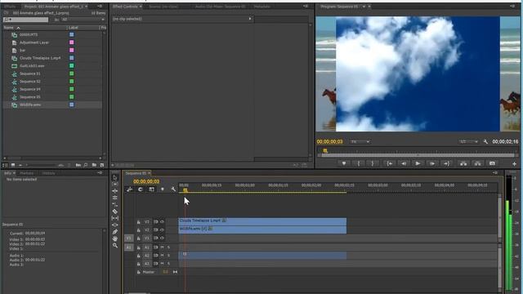Open the Program Monitor button editor plus

514,163
